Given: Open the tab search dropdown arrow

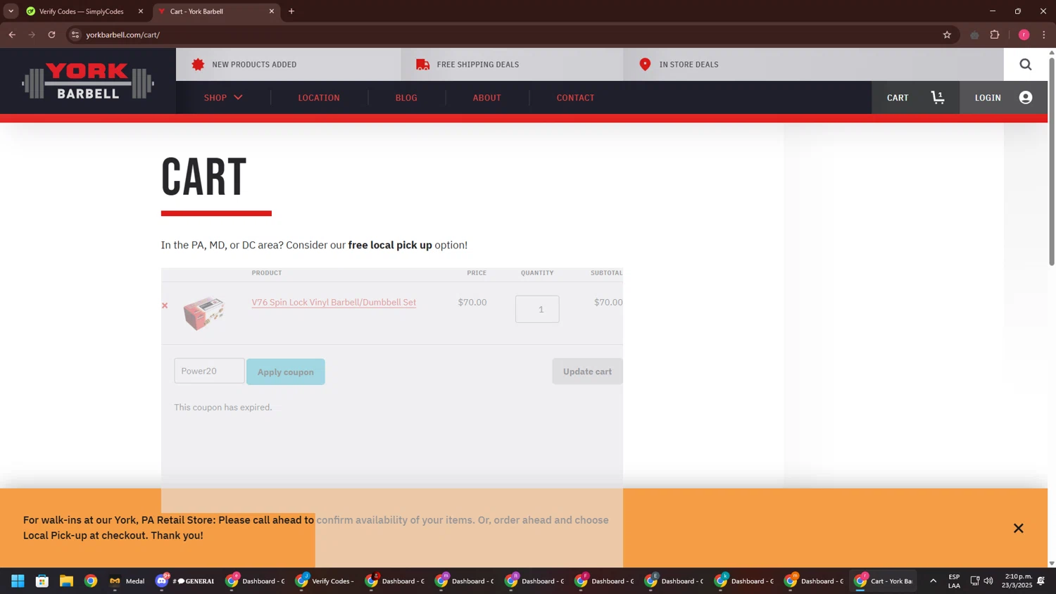Looking at the screenshot, I should (11, 11).
